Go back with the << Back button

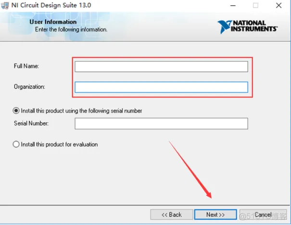pos(172,214)
